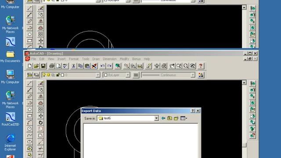Viewport: 281px width, 158px height.
Task: Create New Folder in Export Data dialog
Action: [176, 118]
